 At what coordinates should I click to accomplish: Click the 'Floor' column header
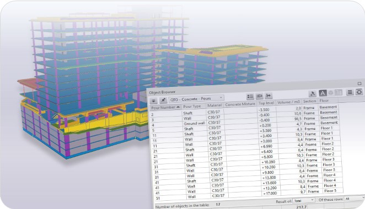coord(324,100)
